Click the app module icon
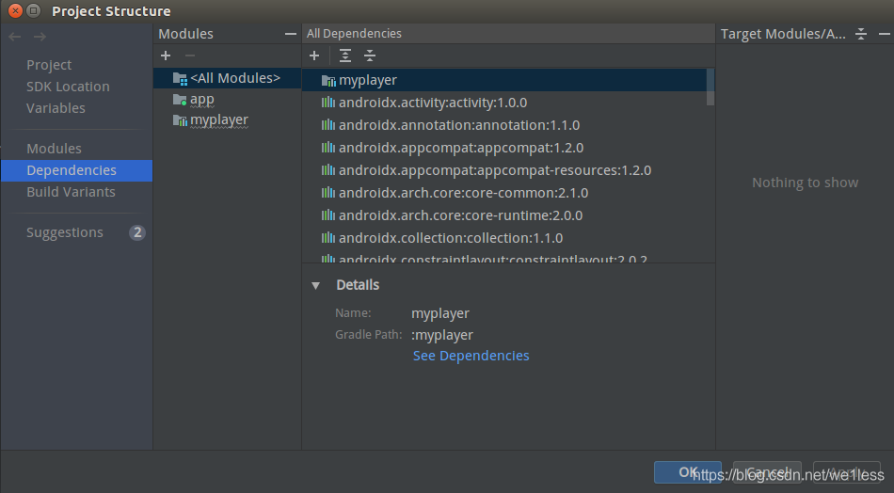894x493 pixels. click(x=180, y=100)
